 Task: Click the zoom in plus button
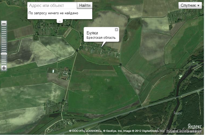point(4,68)
